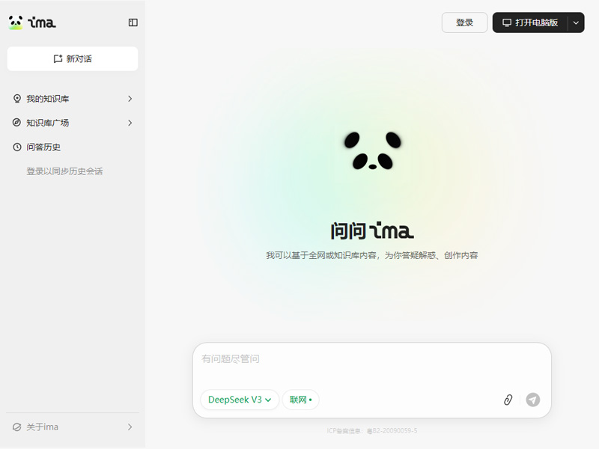Click the 知识库广场 compass icon
This screenshot has width=599, height=449.
(x=16, y=123)
